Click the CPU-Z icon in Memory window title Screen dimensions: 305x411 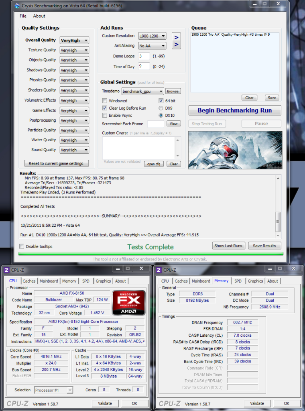159,270
